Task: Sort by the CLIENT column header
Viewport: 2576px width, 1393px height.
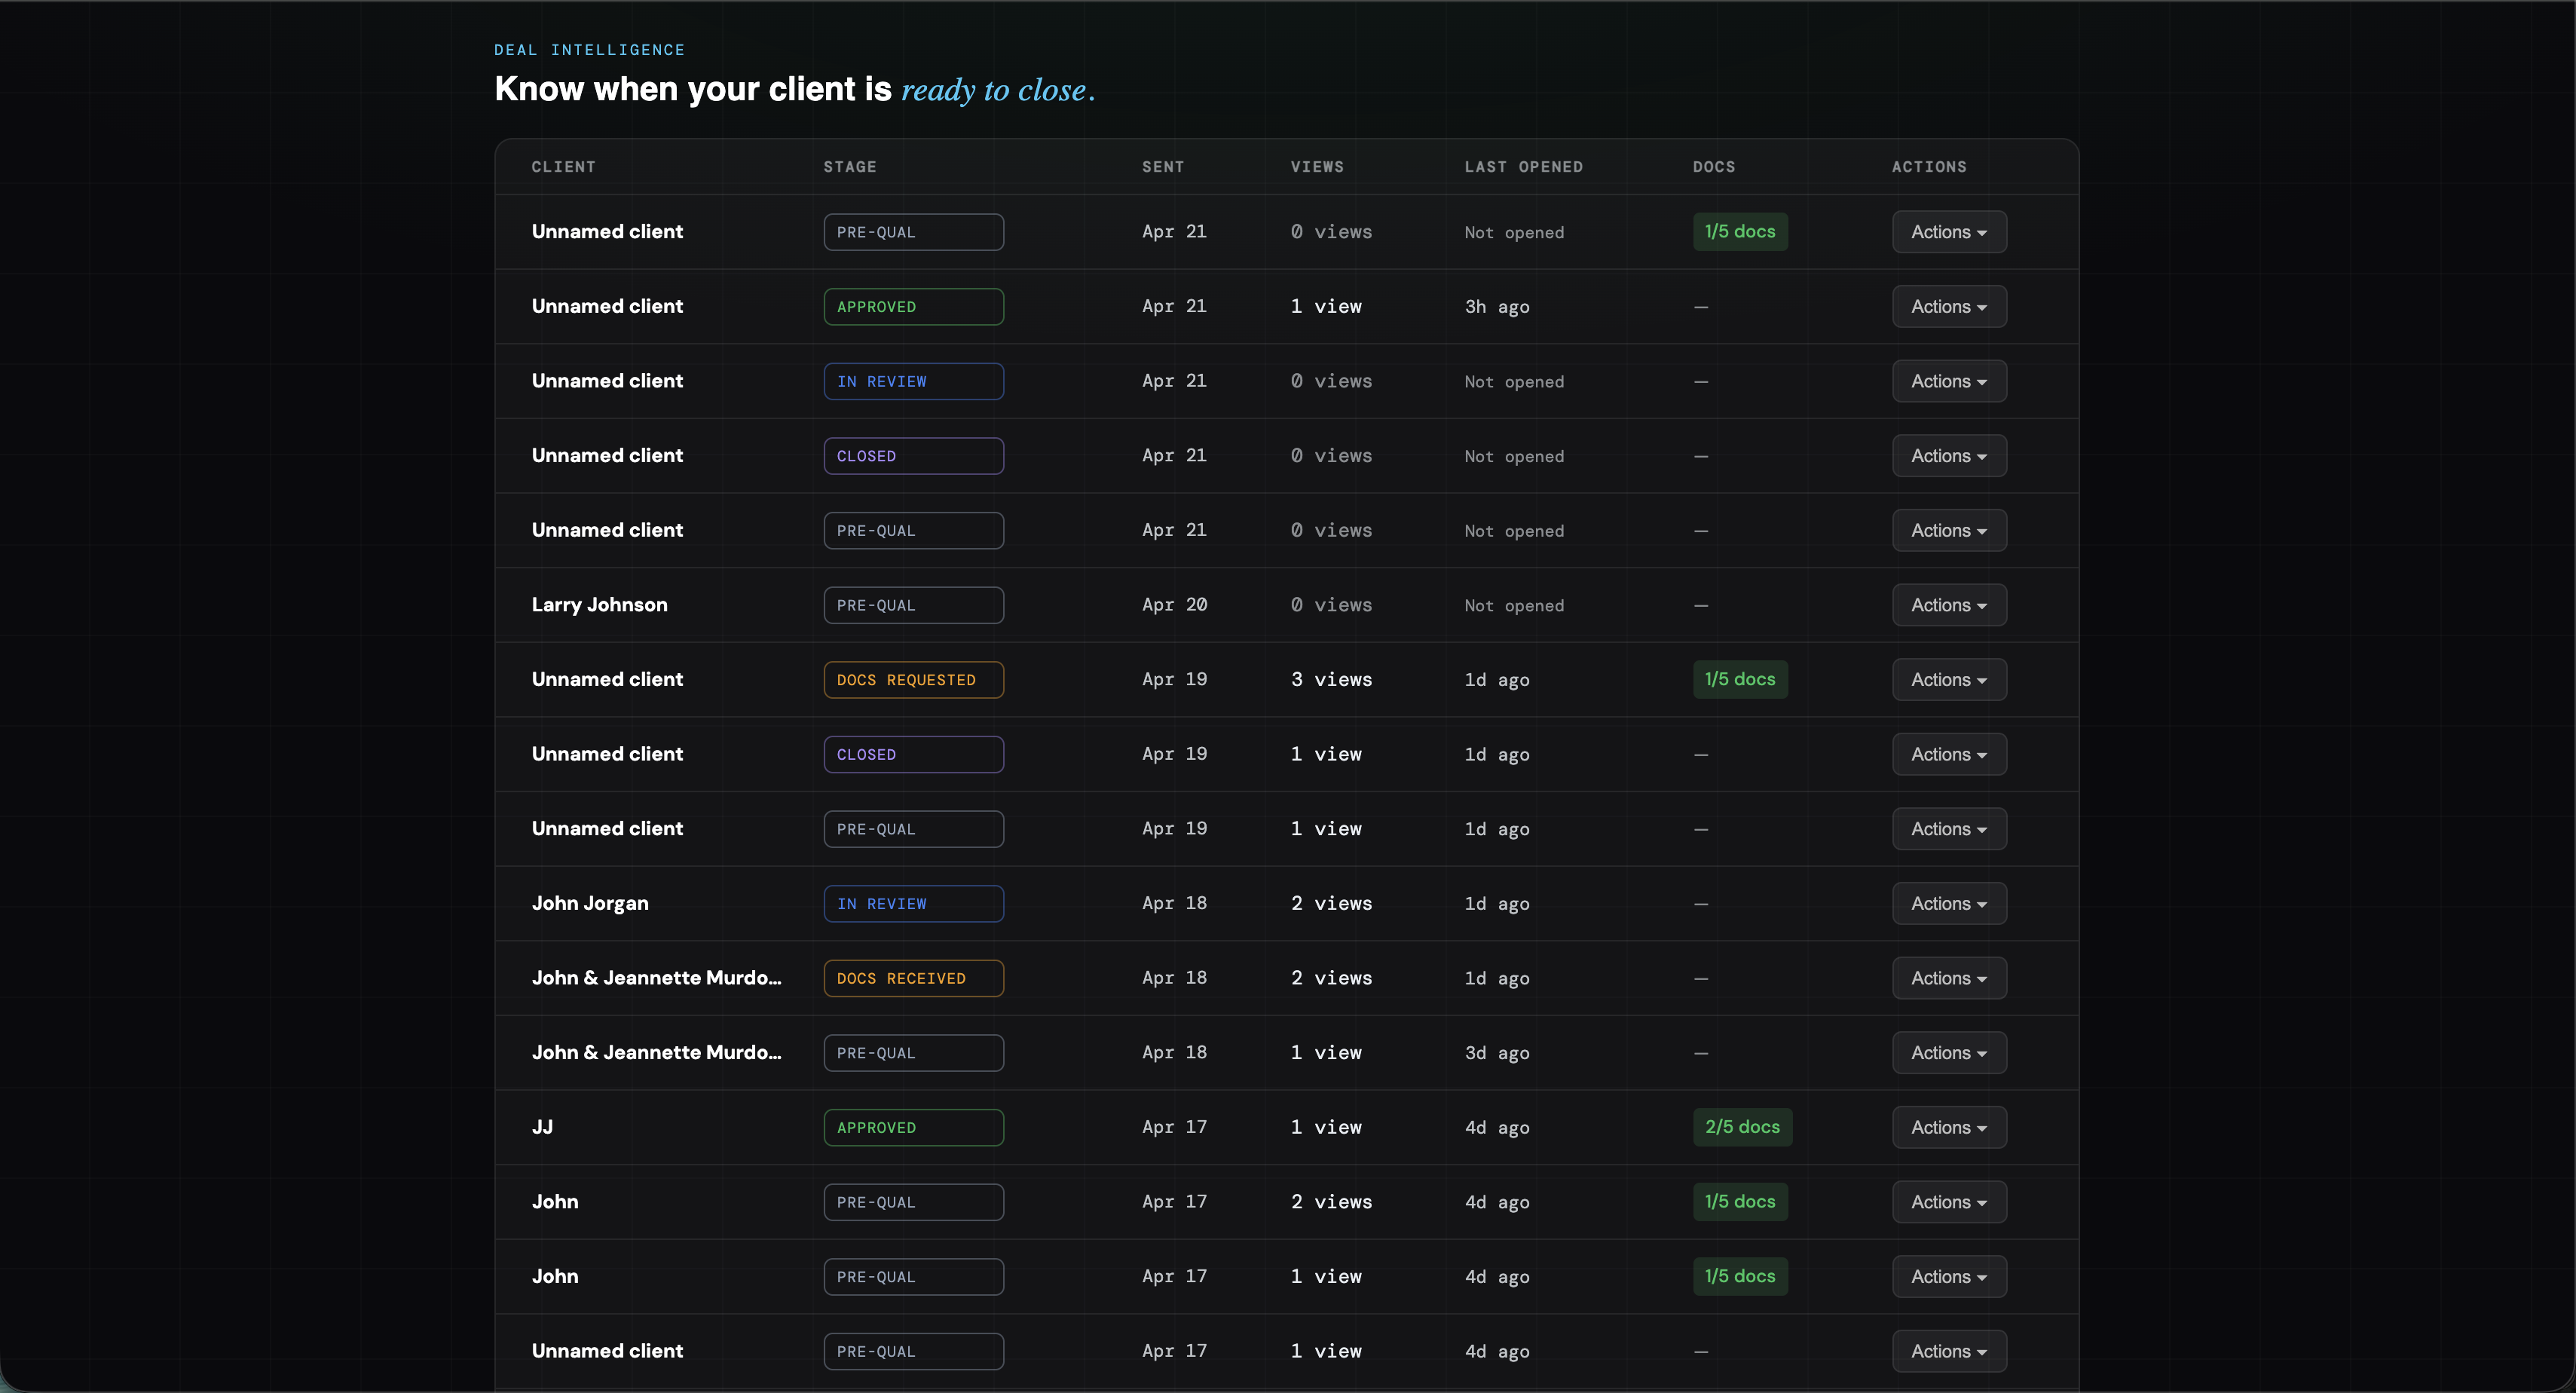Action: tap(563, 166)
